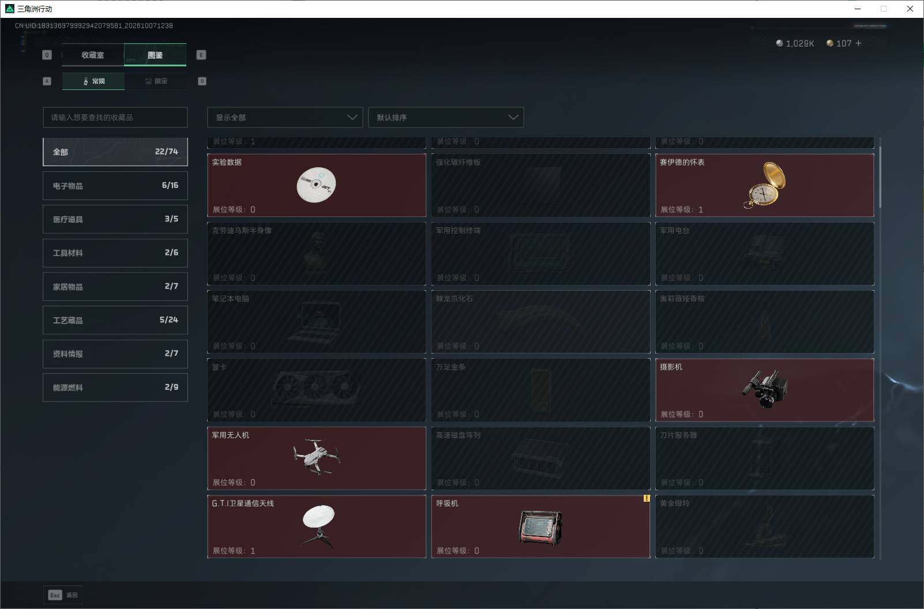This screenshot has width=924, height=609.
Task: Select locked 高速磁盘阵列 card
Action: (540, 458)
